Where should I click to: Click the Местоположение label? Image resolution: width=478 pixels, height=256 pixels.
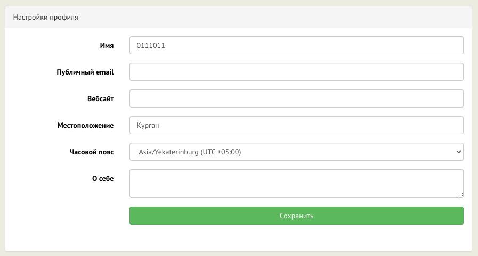85,126
